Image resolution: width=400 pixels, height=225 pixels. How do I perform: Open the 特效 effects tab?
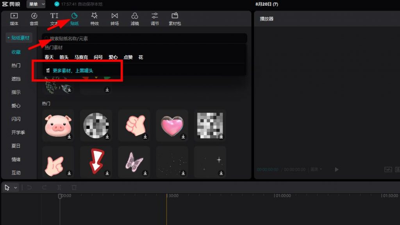95,19
